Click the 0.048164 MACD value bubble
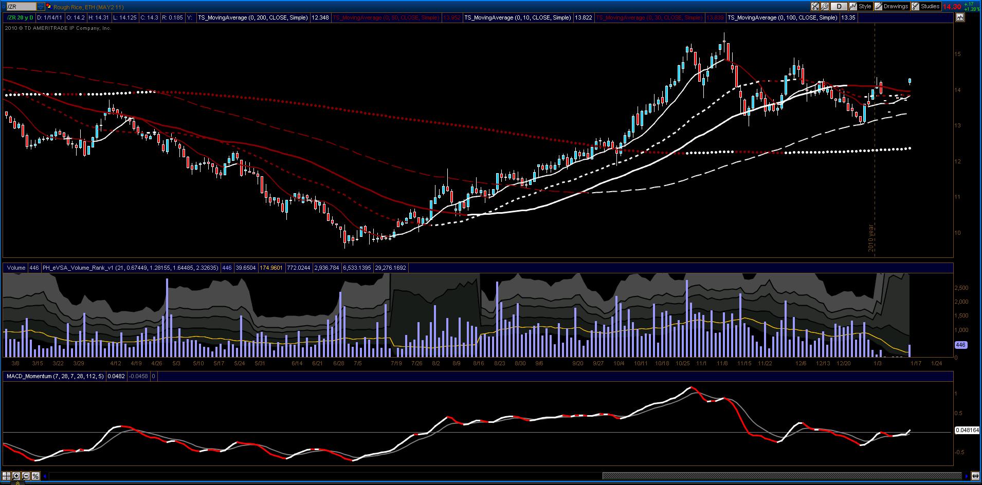982x485 pixels. [967, 431]
